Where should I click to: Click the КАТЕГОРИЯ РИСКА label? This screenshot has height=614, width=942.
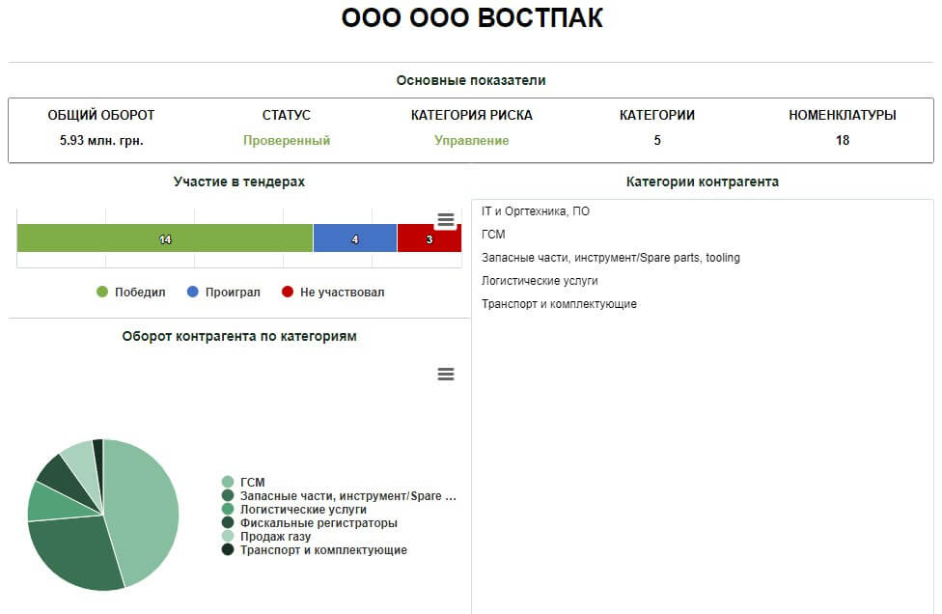coord(472,115)
